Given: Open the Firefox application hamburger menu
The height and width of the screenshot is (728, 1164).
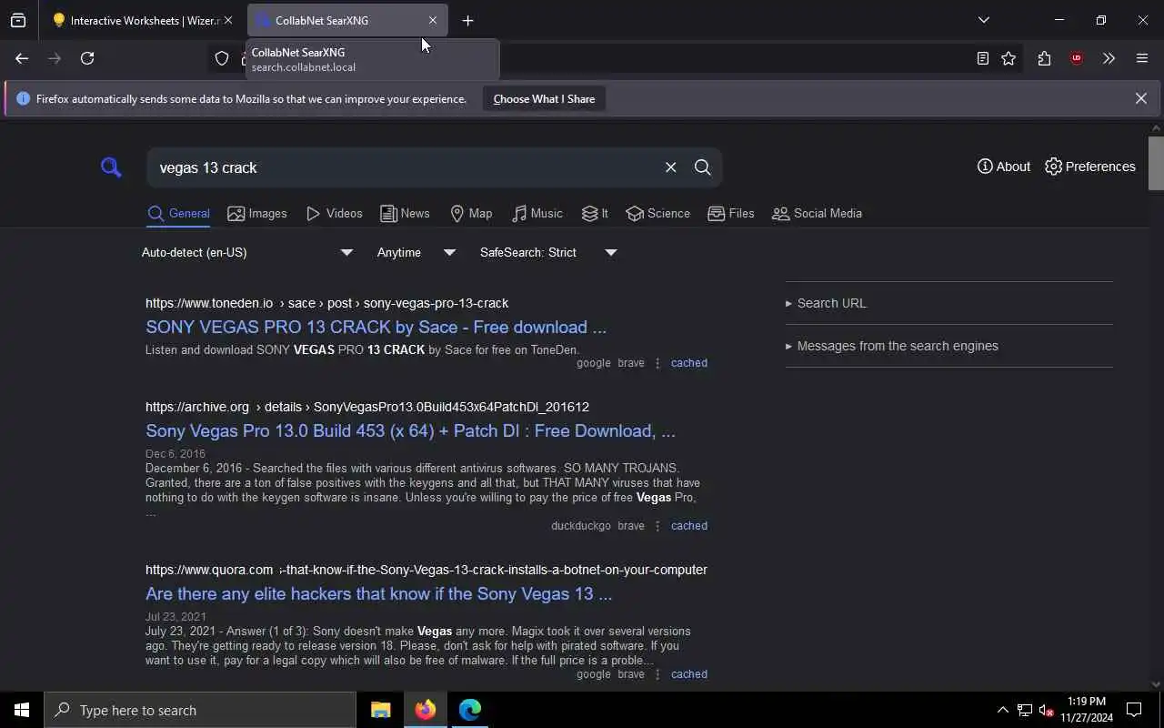Looking at the screenshot, I should [x=1142, y=58].
